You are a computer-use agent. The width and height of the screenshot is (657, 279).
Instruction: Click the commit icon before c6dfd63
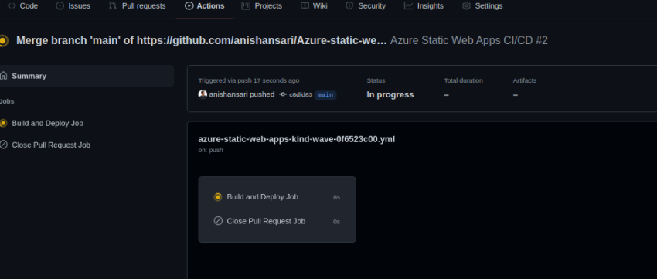[283, 95]
